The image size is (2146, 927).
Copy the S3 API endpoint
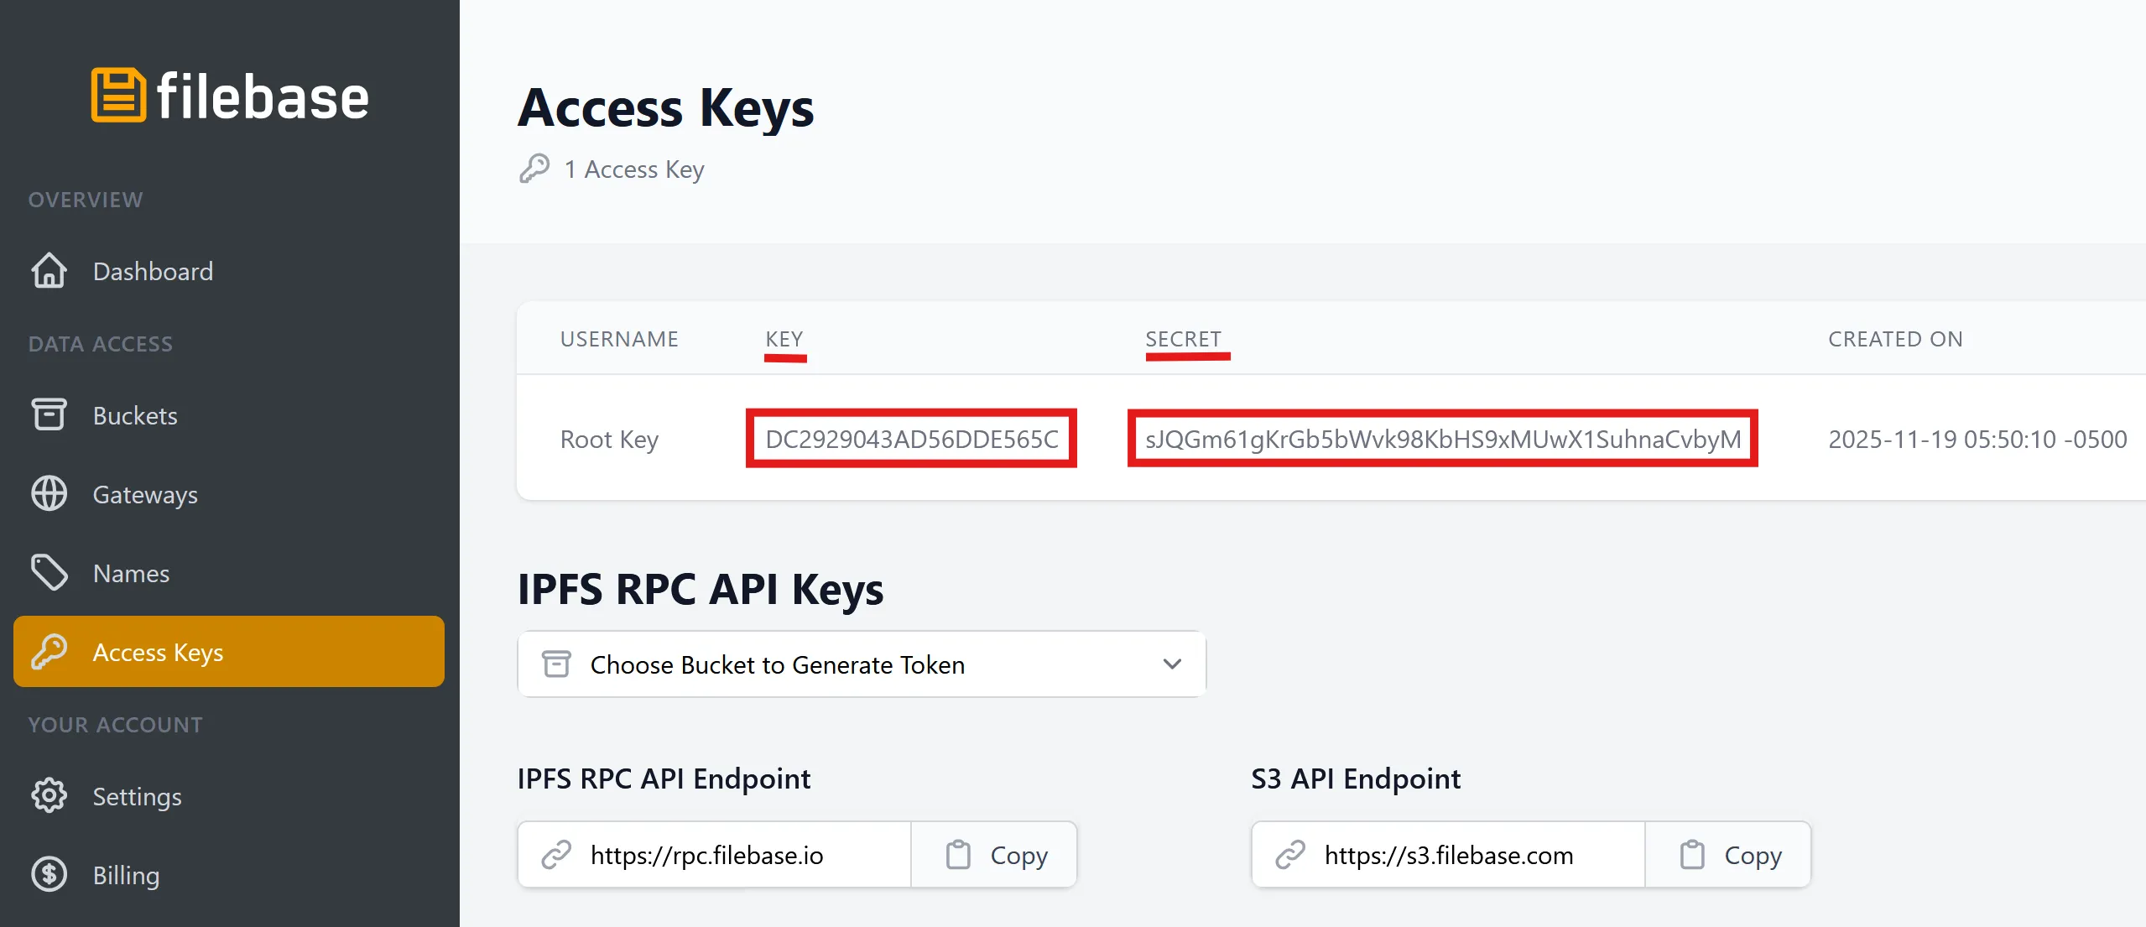[1729, 855]
